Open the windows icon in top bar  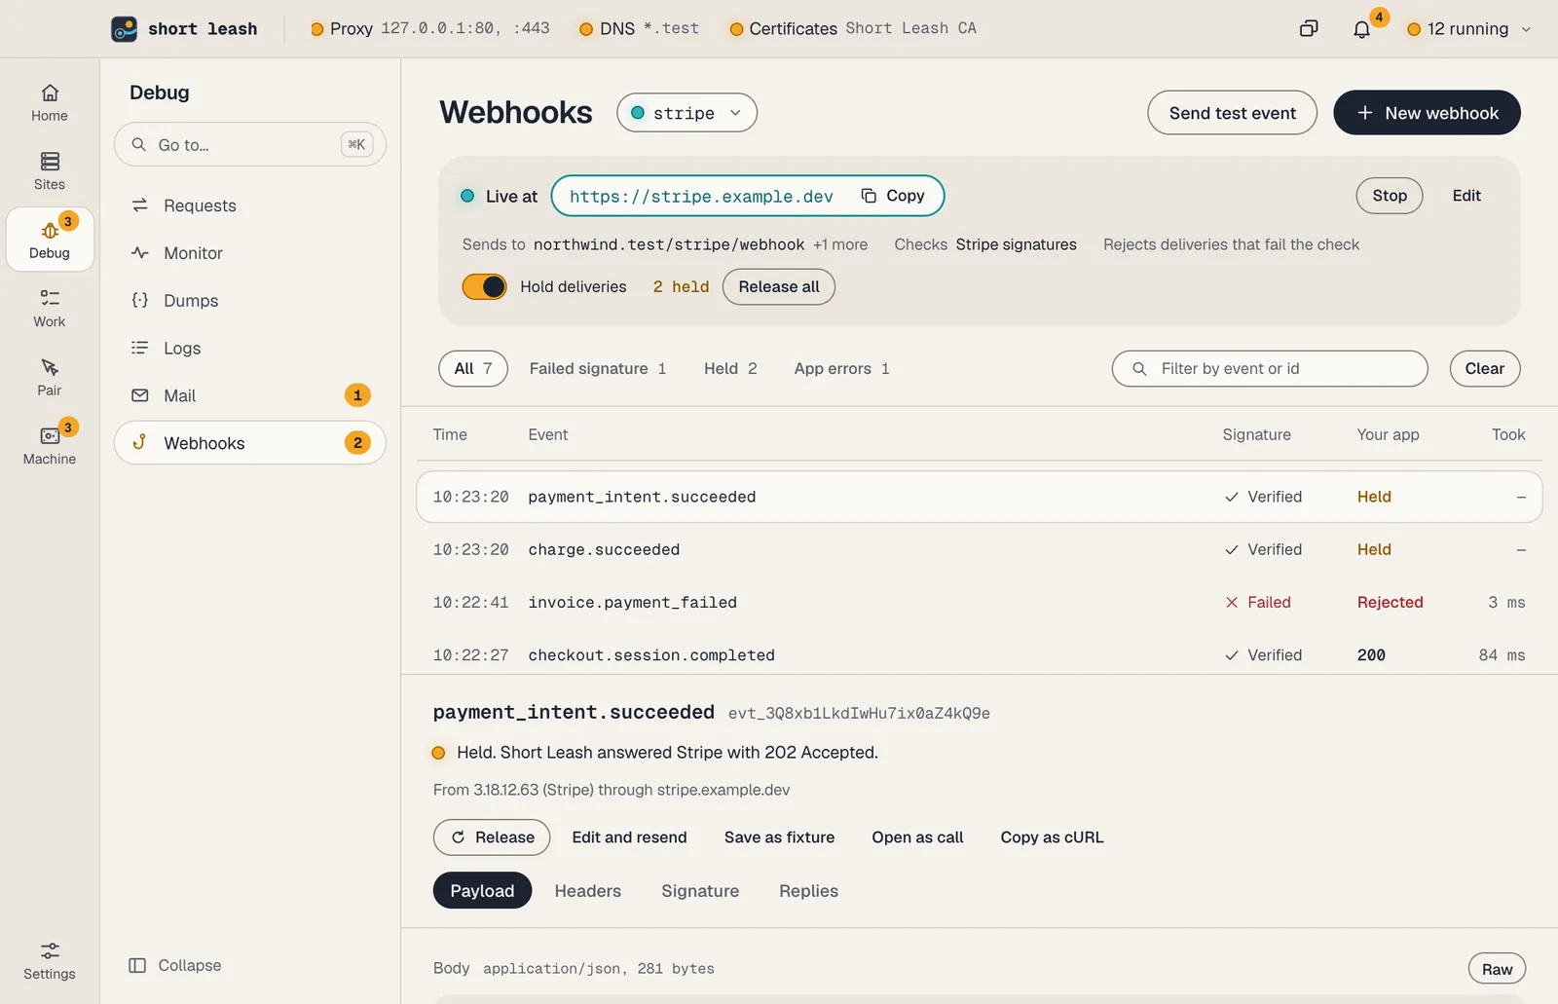[1309, 29]
